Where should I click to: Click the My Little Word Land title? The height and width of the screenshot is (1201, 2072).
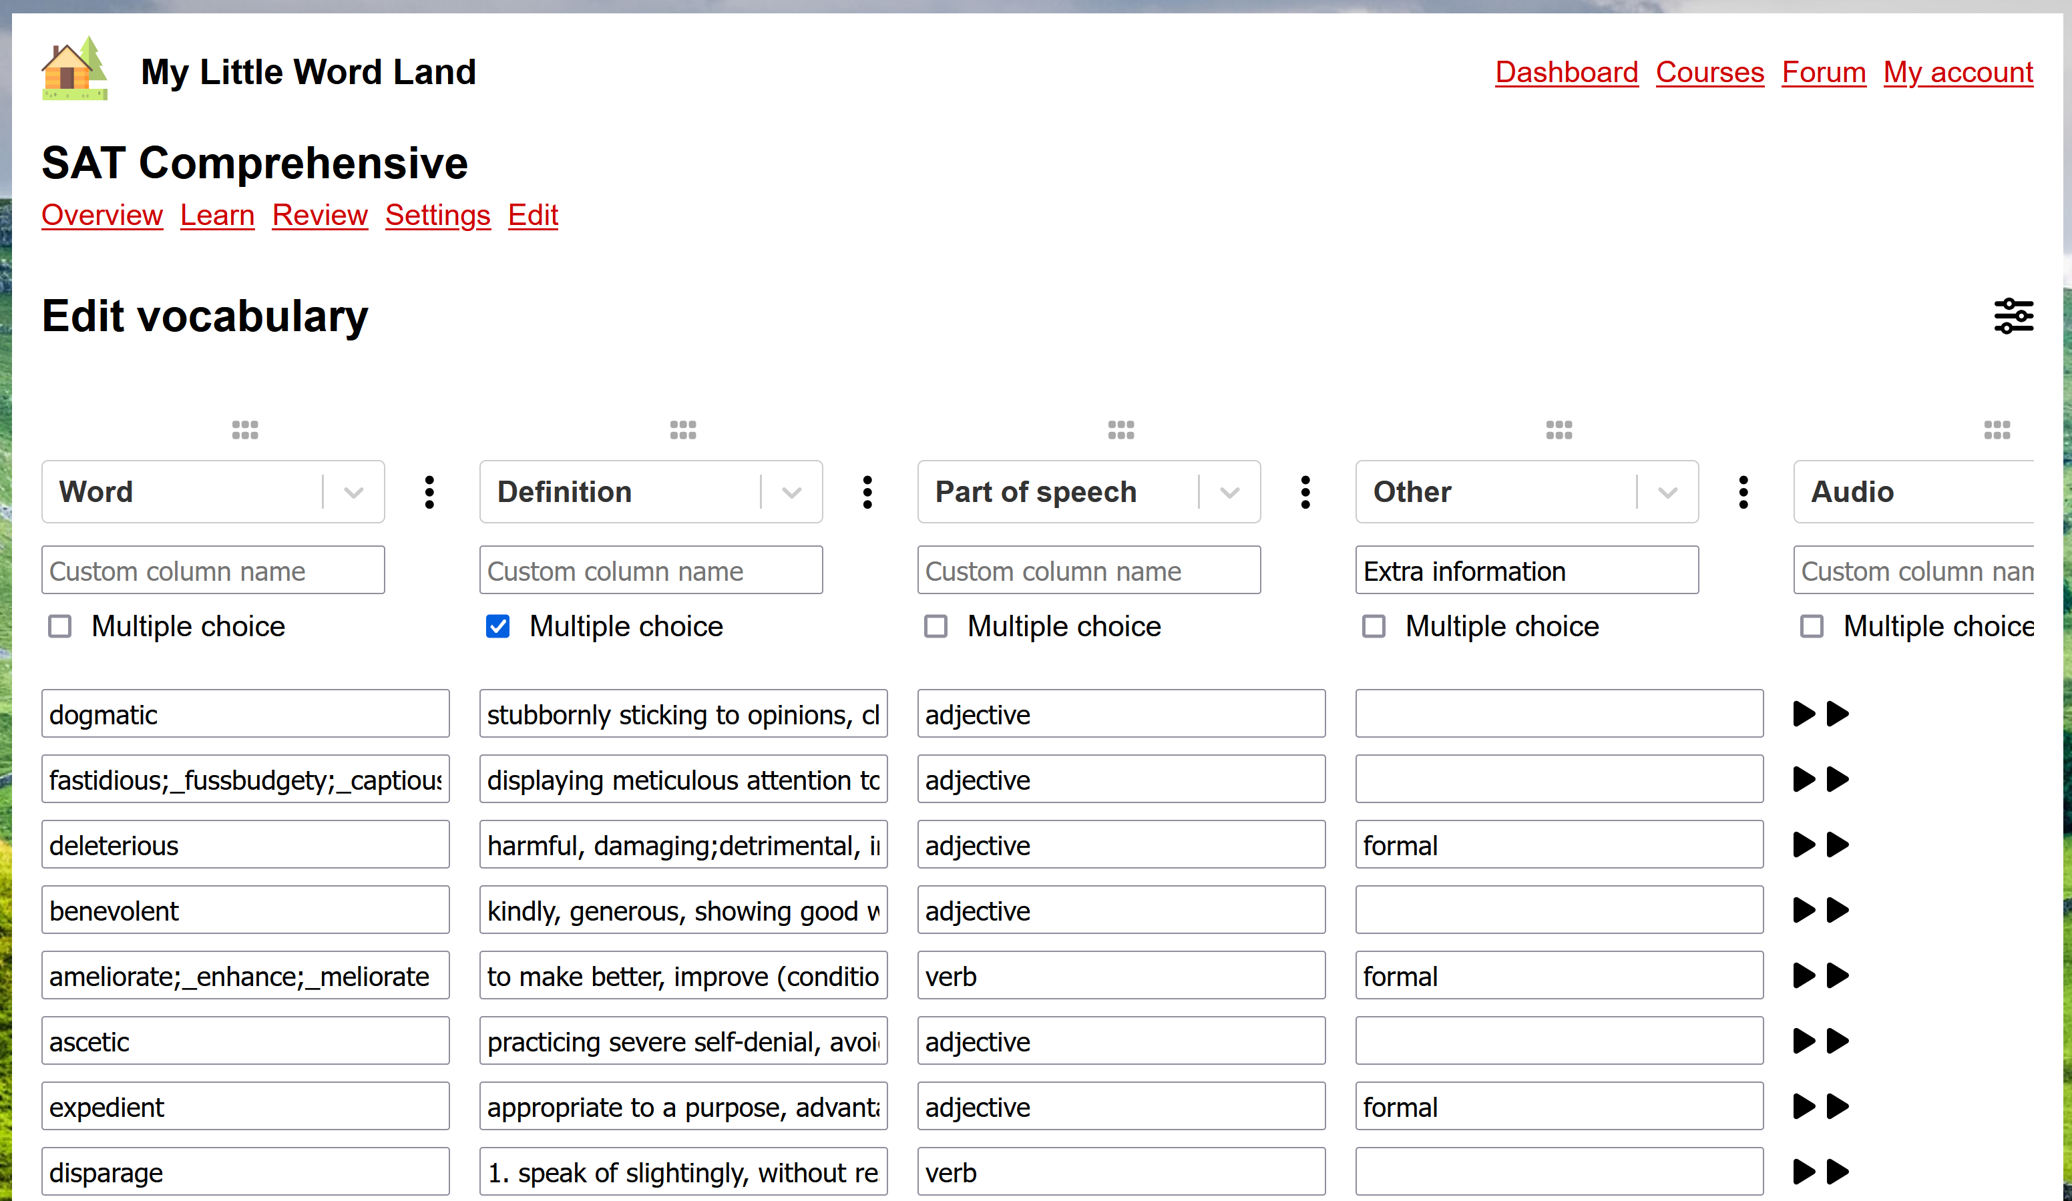tap(308, 72)
